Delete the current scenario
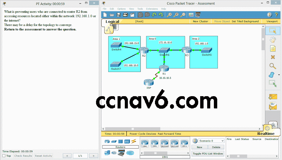 pyautogui.click(x=216, y=147)
